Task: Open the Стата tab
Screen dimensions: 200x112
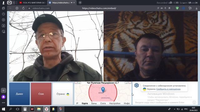Action: [x=103, y=103]
